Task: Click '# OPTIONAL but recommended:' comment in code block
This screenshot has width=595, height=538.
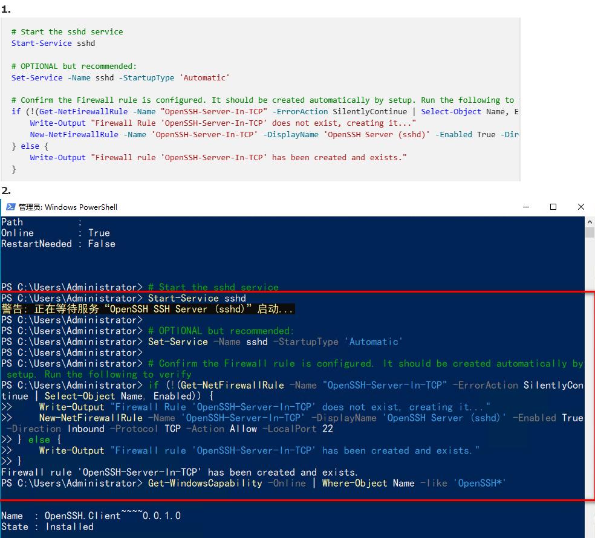Action: 74,66
